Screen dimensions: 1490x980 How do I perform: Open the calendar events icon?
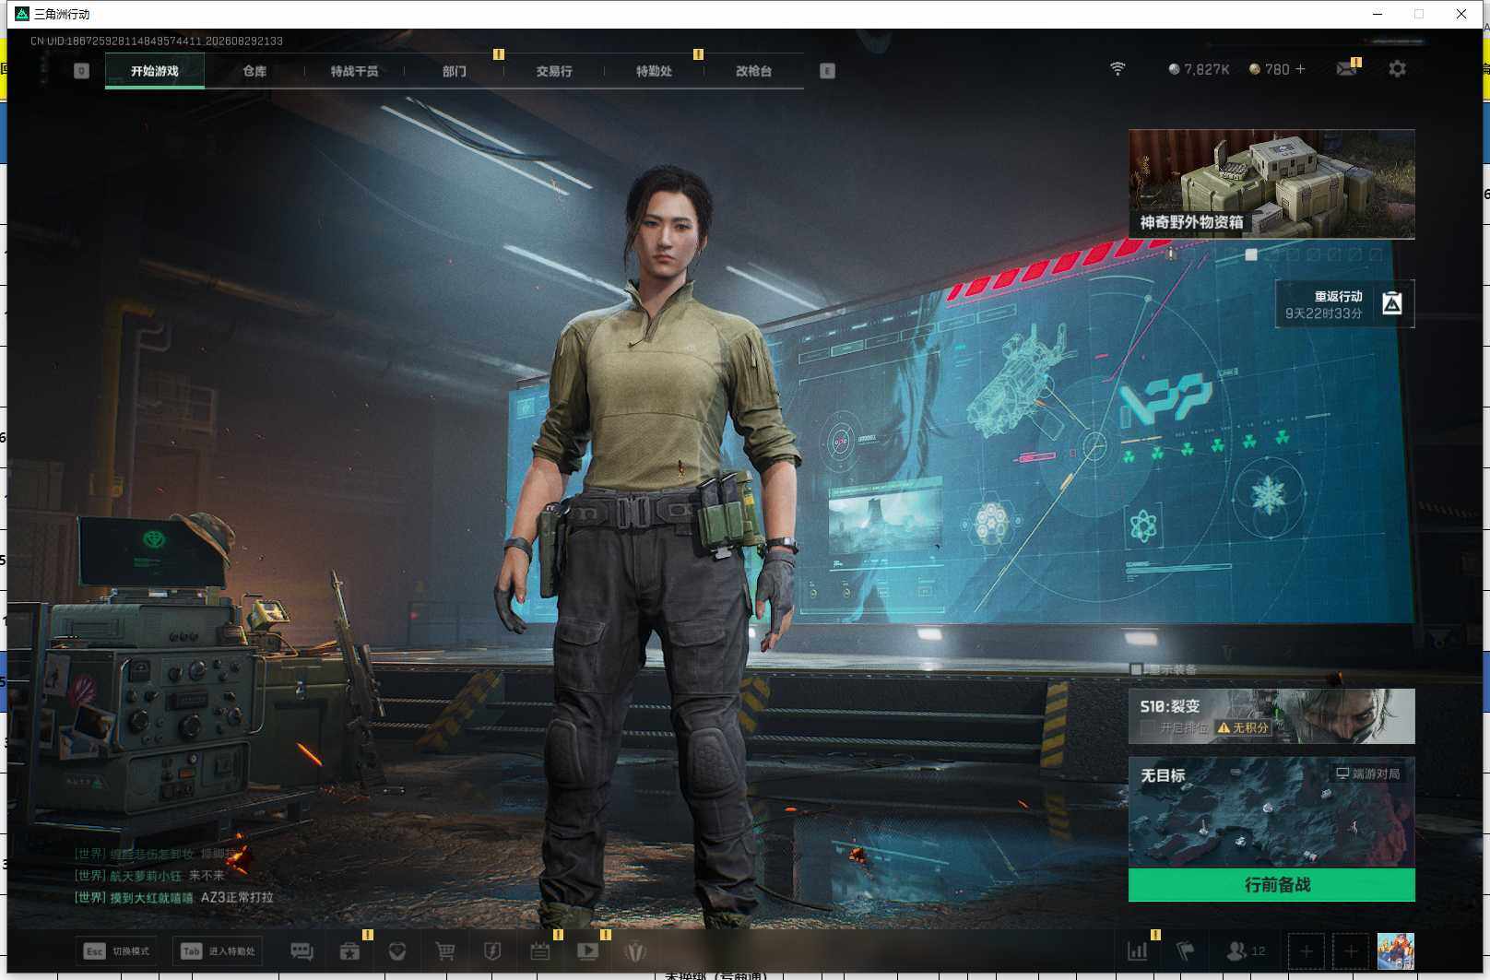[x=540, y=951]
